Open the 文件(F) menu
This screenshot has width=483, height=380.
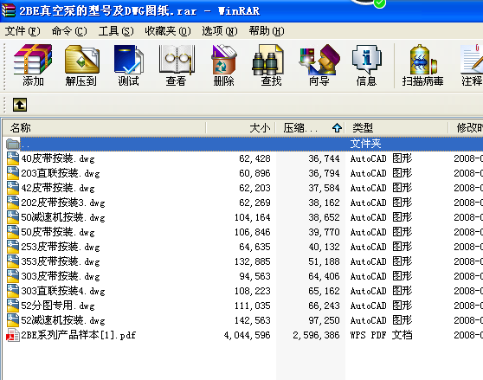[23, 31]
